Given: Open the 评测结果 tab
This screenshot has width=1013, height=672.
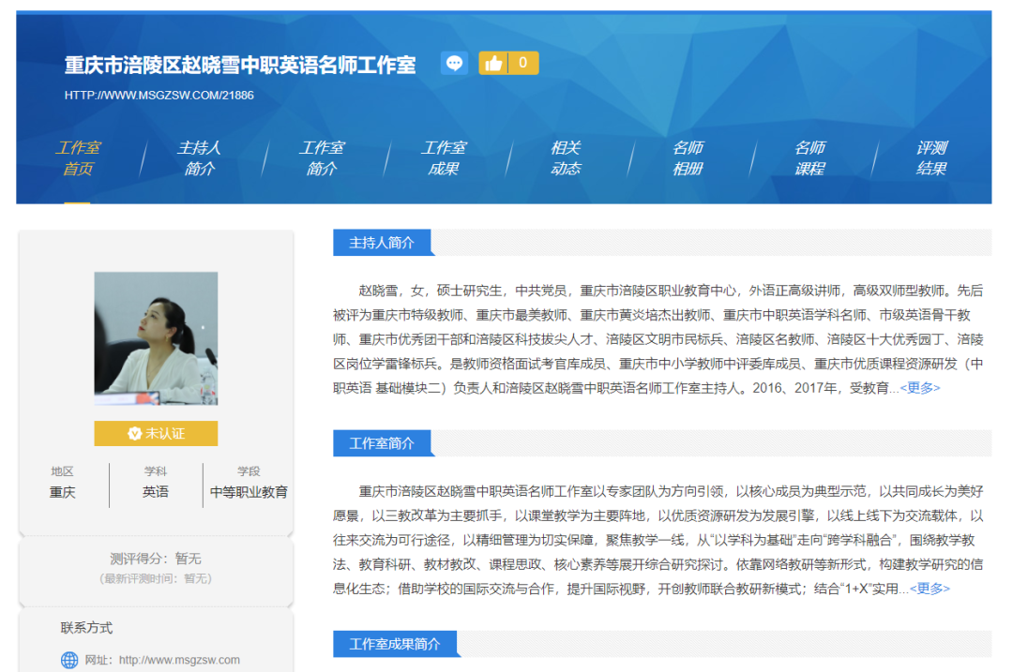Looking at the screenshot, I should click(x=930, y=157).
